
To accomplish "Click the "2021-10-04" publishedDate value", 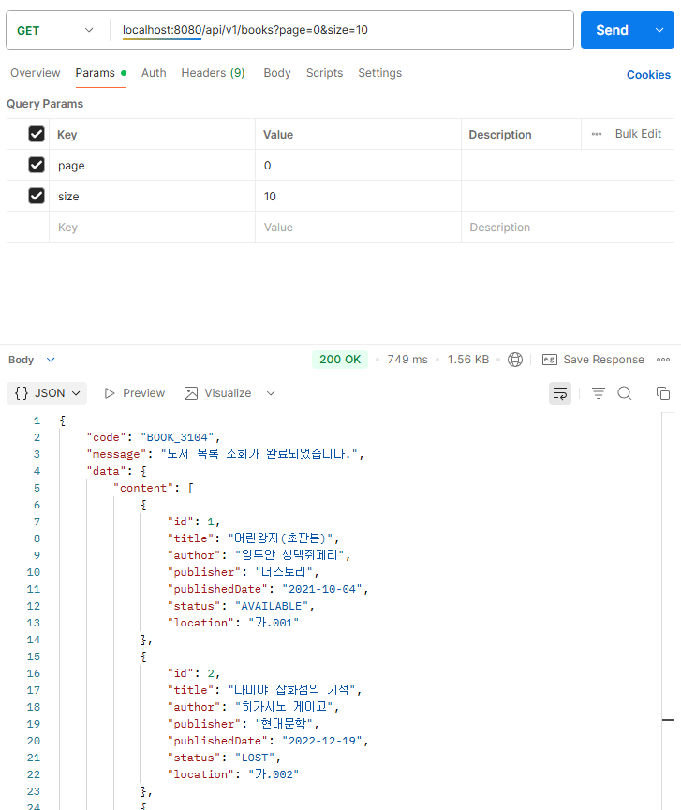I will (x=322, y=589).
